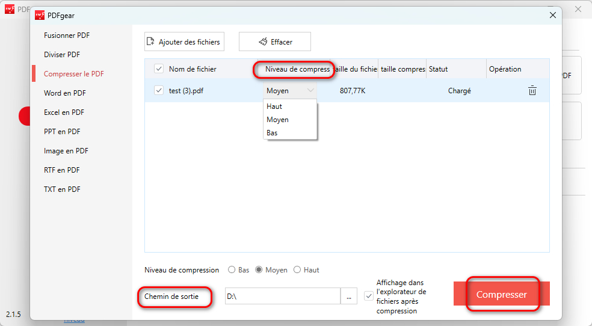Screen dimensions: 592x326
Task: Click the Chargé status text
Action: coord(460,91)
